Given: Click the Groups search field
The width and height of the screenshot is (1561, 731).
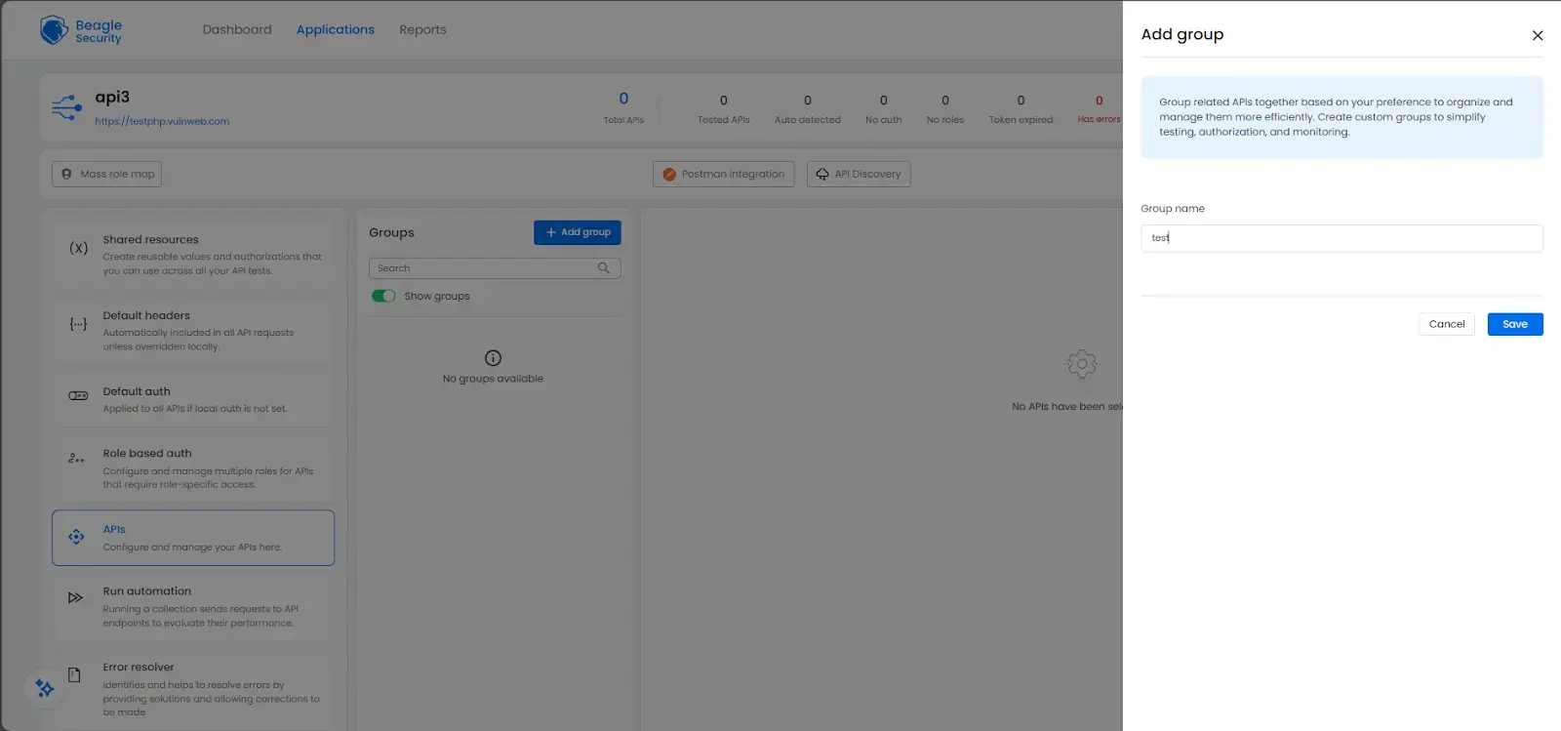Looking at the screenshot, I should click(495, 268).
